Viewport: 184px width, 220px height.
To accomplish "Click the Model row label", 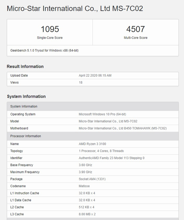I will [14, 121].
